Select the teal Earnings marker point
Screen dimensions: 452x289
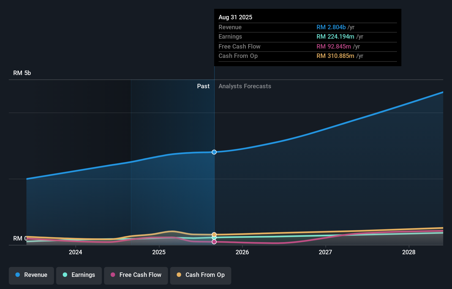pos(214,238)
